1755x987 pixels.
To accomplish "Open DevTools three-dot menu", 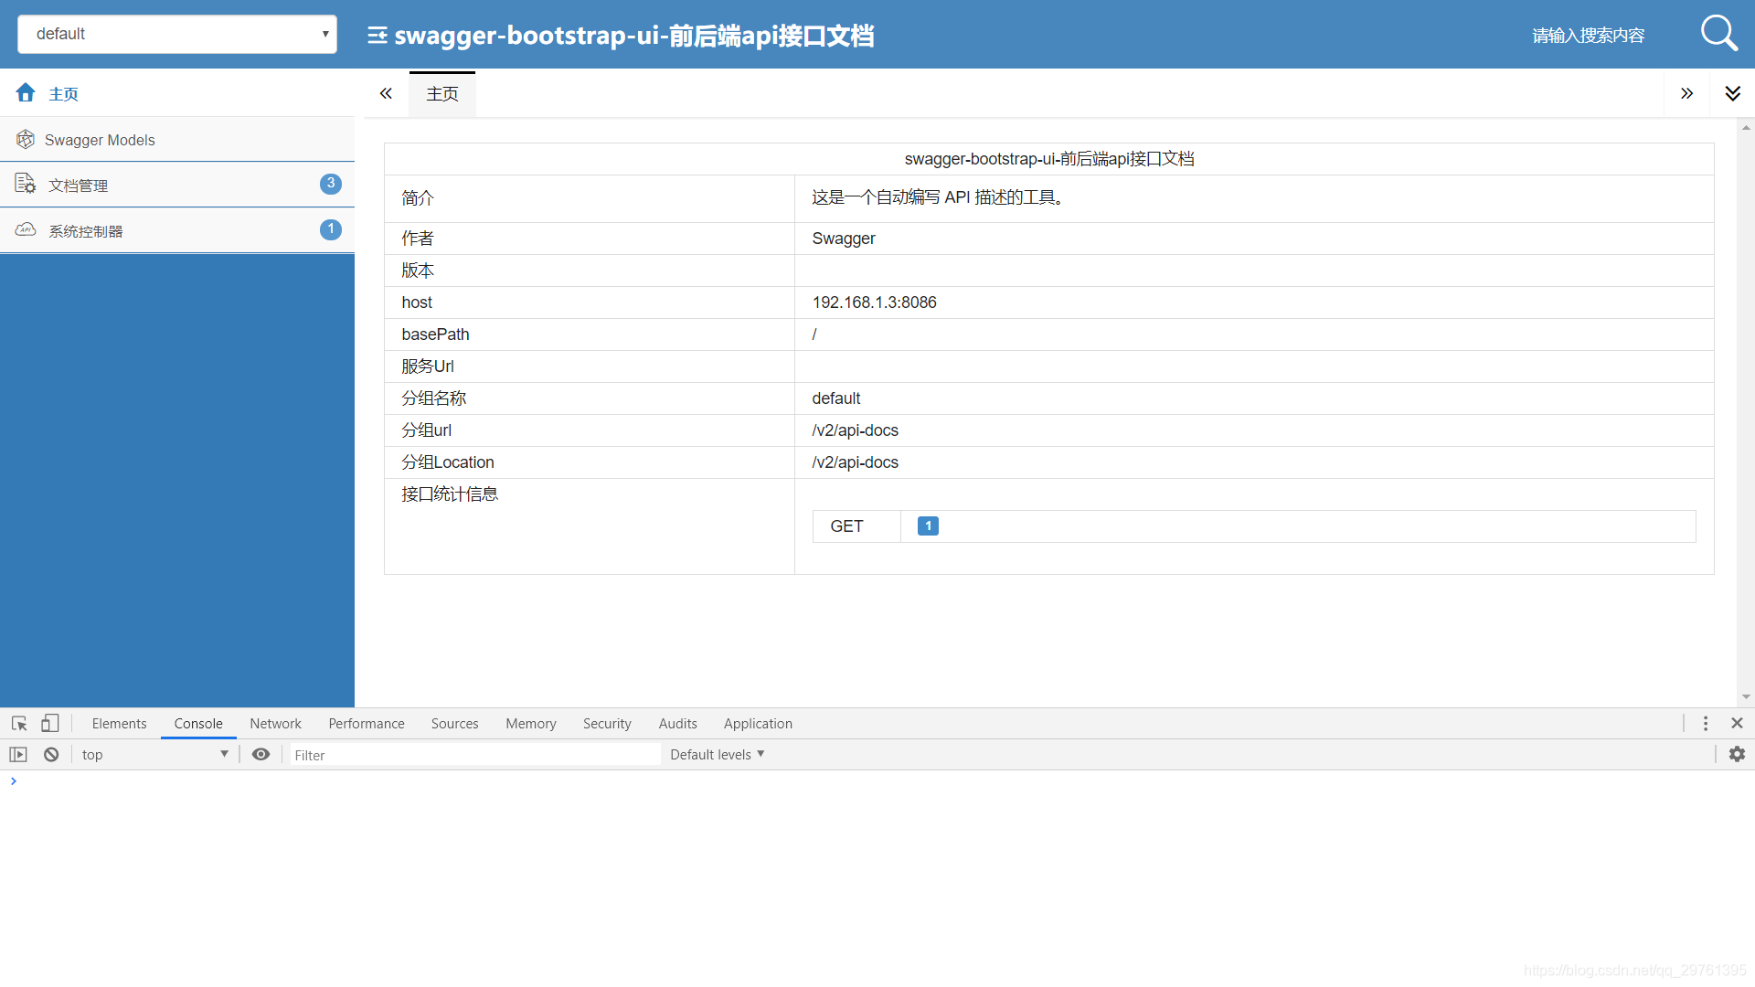I will (x=1706, y=723).
